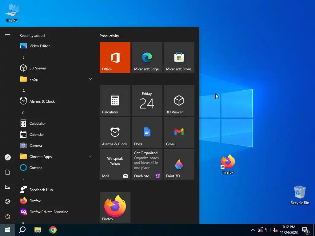Image resolution: width=315 pixels, height=236 pixels.
Task: Launch Firefox from the app list
Action: (56, 201)
